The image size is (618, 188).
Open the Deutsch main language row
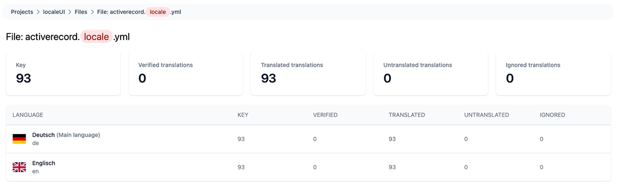[x=309, y=139]
